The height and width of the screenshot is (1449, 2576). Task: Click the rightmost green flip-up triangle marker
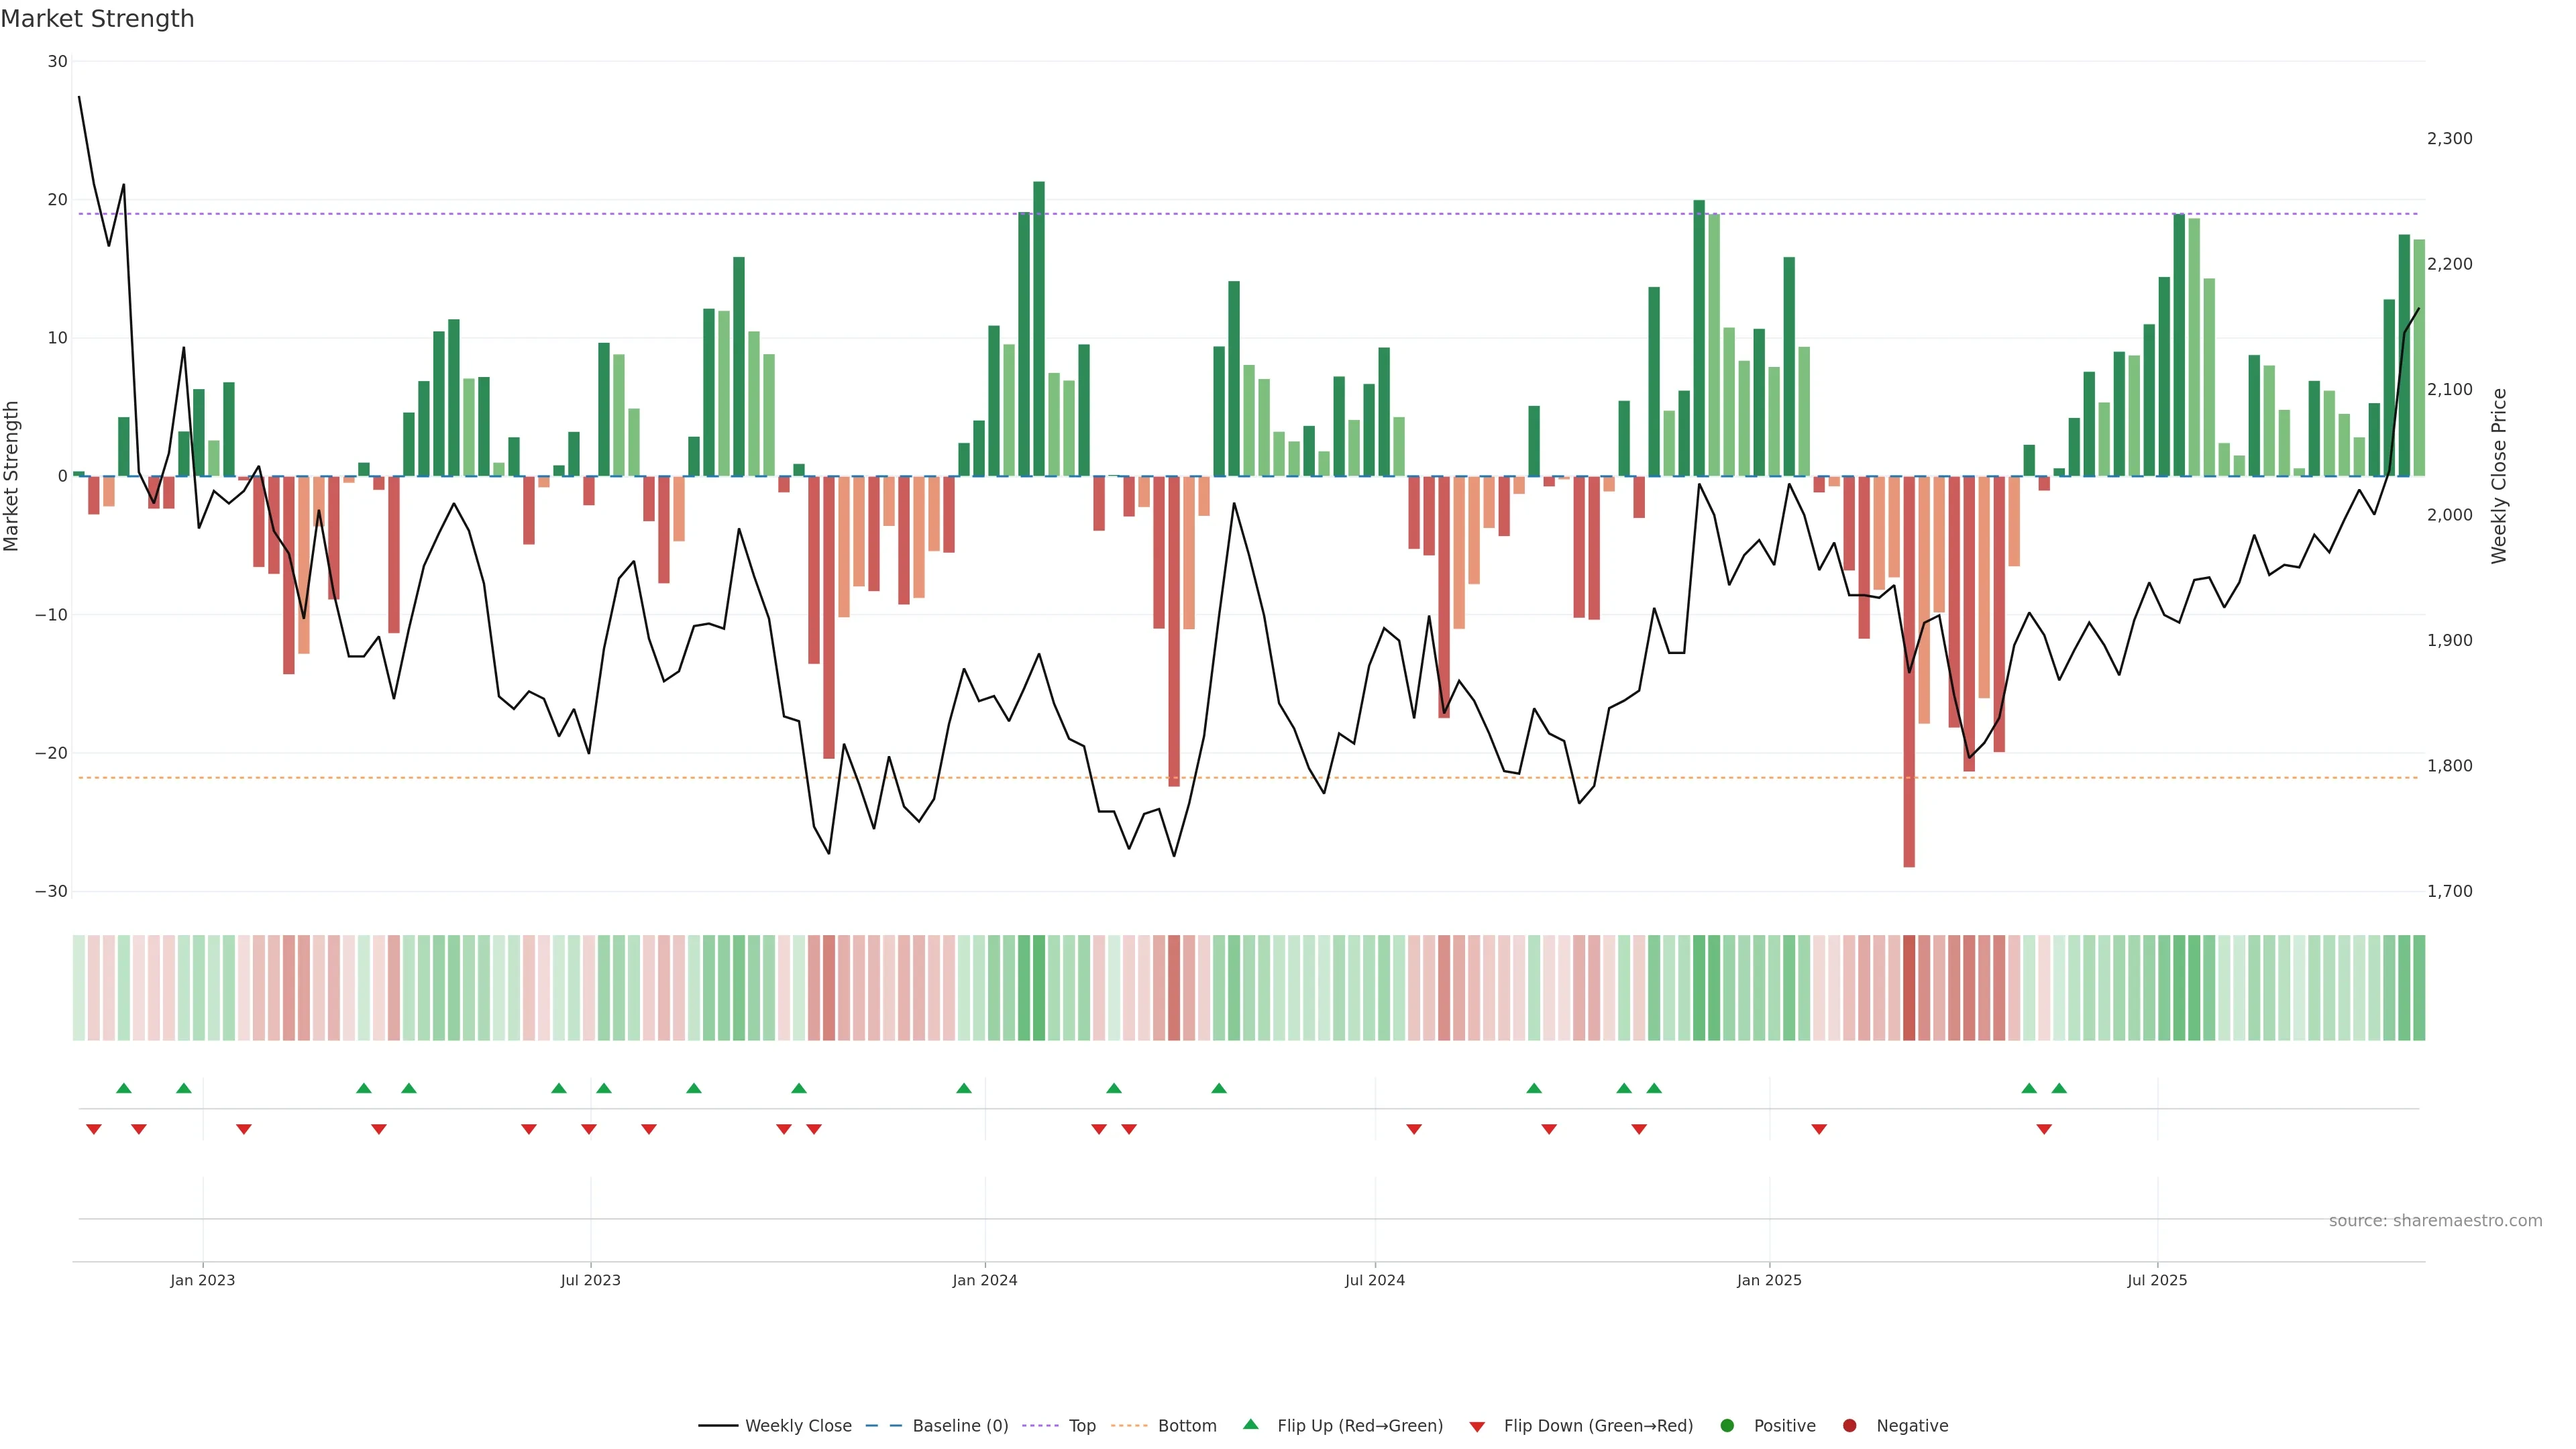pyautogui.click(x=2059, y=1088)
